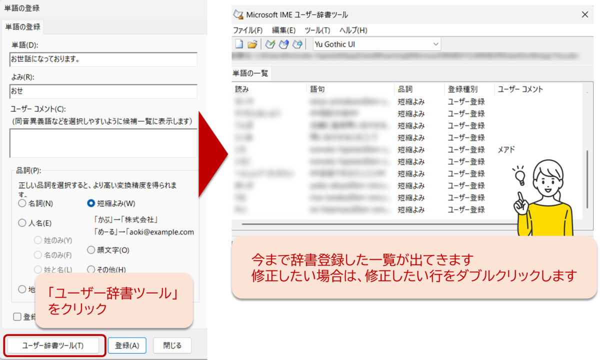Pick the その他(H) radio option
This screenshot has width=600, height=360.
click(90, 270)
